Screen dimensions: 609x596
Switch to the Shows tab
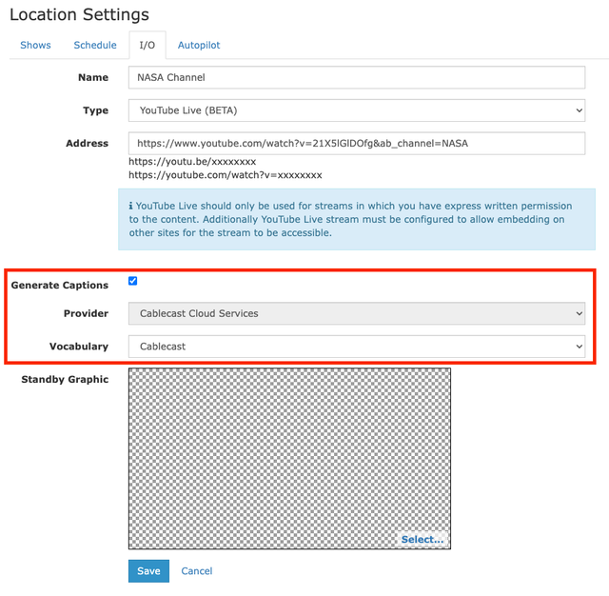click(35, 45)
